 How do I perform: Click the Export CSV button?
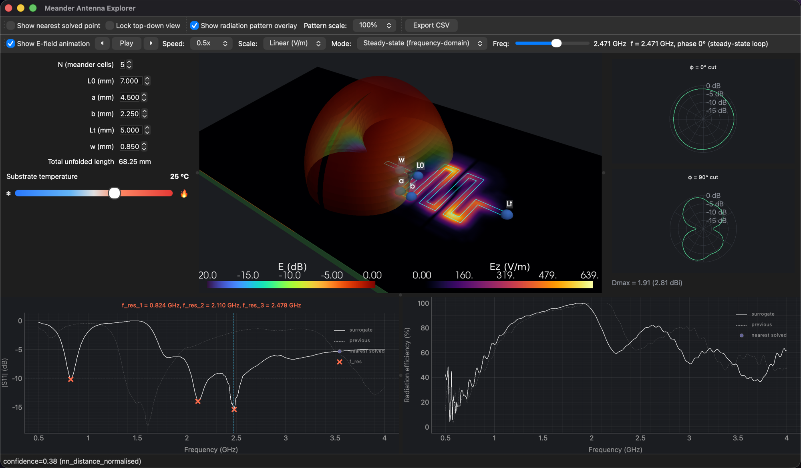click(431, 25)
